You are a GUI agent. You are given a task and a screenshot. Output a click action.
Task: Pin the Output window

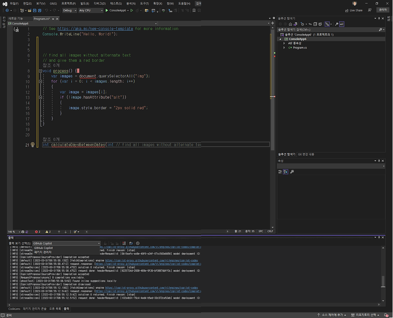[x=379, y=237]
